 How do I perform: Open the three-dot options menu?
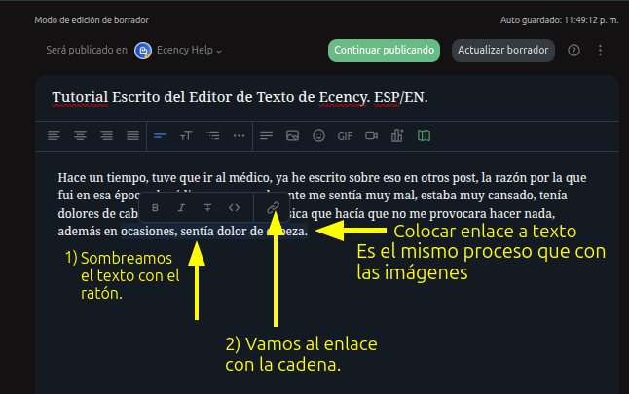(x=600, y=51)
